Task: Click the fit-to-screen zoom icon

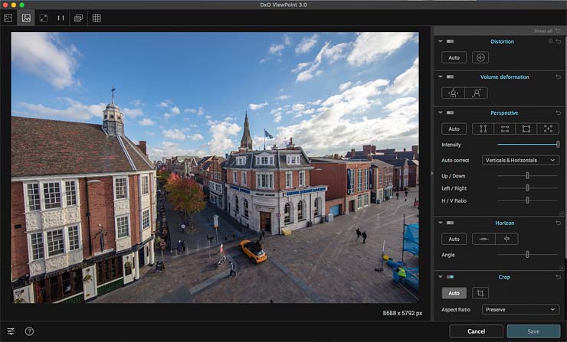Action: point(44,18)
